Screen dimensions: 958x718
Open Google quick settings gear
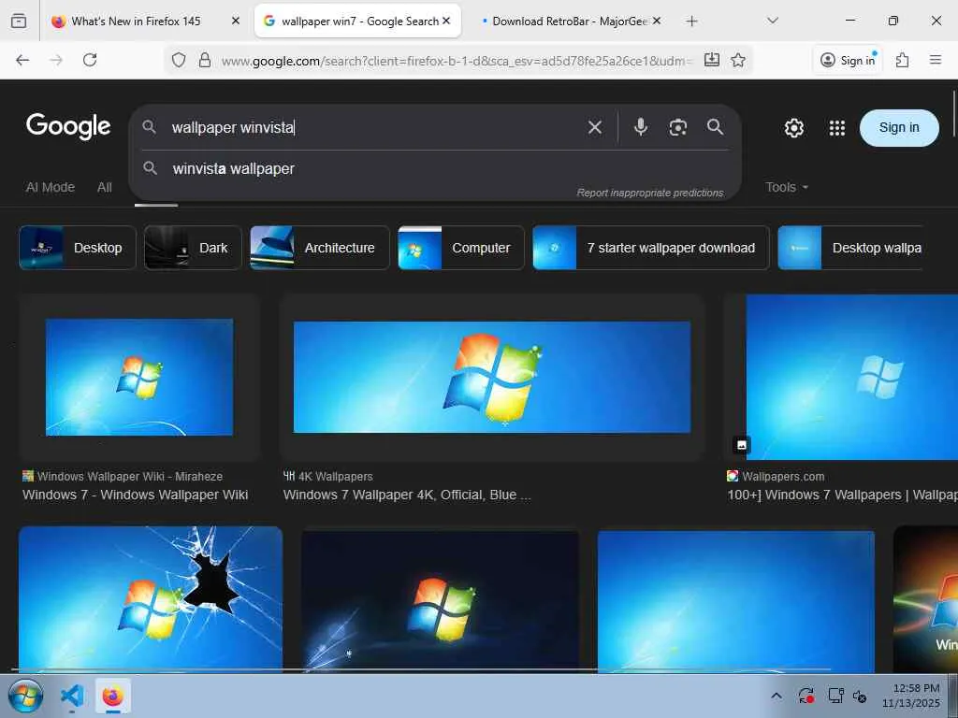[793, 127]
